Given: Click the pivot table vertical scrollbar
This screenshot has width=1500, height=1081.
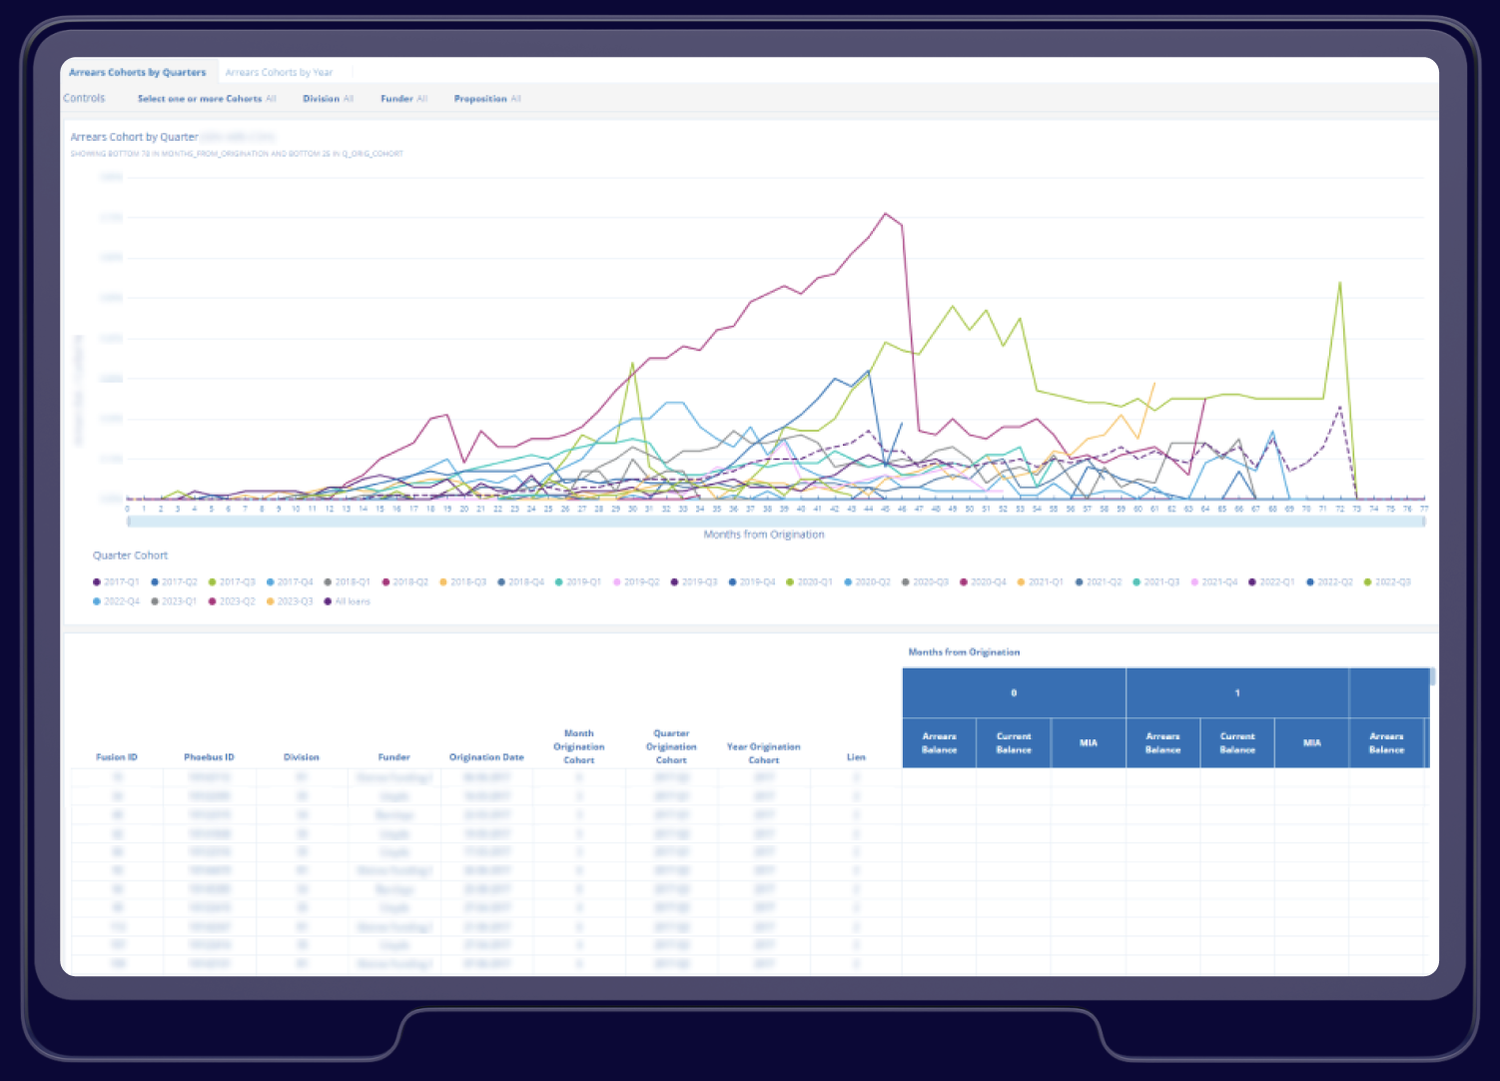Looking at the screenshot, I should [1432, 677].
